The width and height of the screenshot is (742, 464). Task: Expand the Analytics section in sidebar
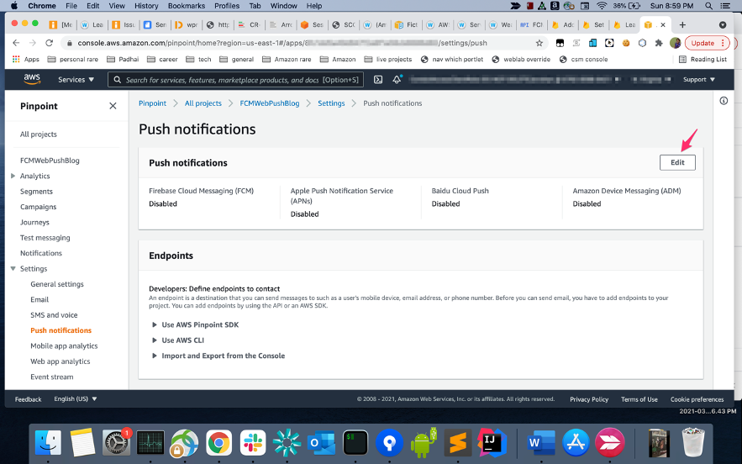tap(13, 176)
